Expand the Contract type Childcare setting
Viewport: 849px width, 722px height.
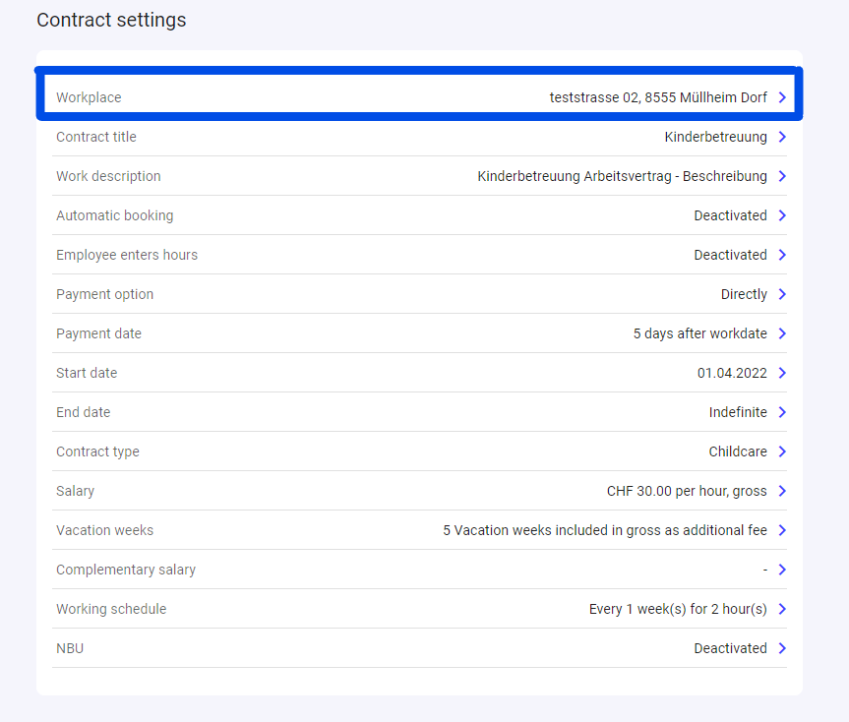(782, 451)
